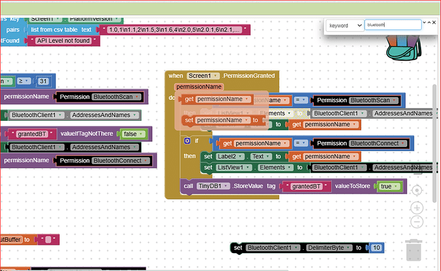441x271 pixels.
Task: Open BluetoothConnect dropdown in the equals comparison
Action: [378, 143]
